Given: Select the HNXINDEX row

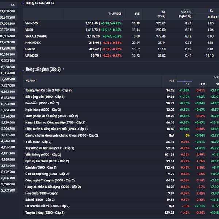Looking at the screenshot, I should click(x=121, y=43).
